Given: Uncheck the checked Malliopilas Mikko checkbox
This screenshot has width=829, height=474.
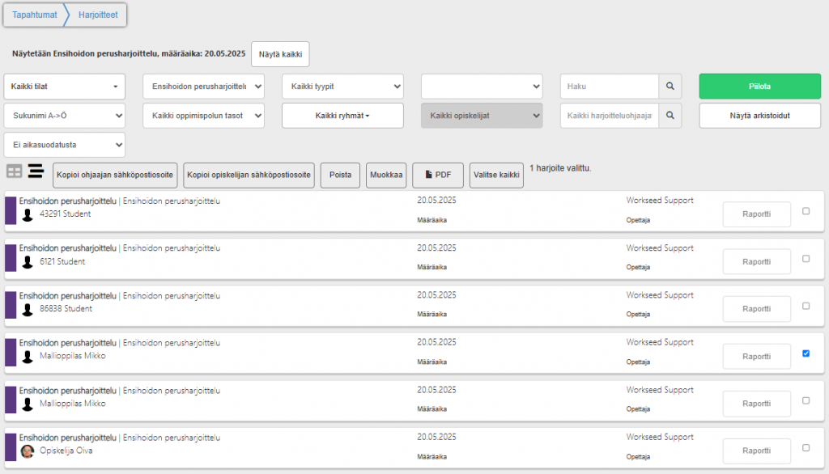Looking at the screenshot, I should tap(806, 353).
